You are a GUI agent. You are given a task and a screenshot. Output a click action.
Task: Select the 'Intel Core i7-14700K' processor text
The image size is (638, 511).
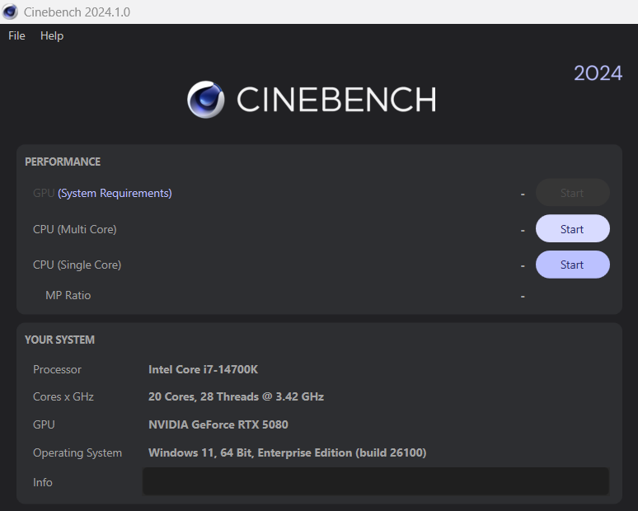tap(203, 369)
